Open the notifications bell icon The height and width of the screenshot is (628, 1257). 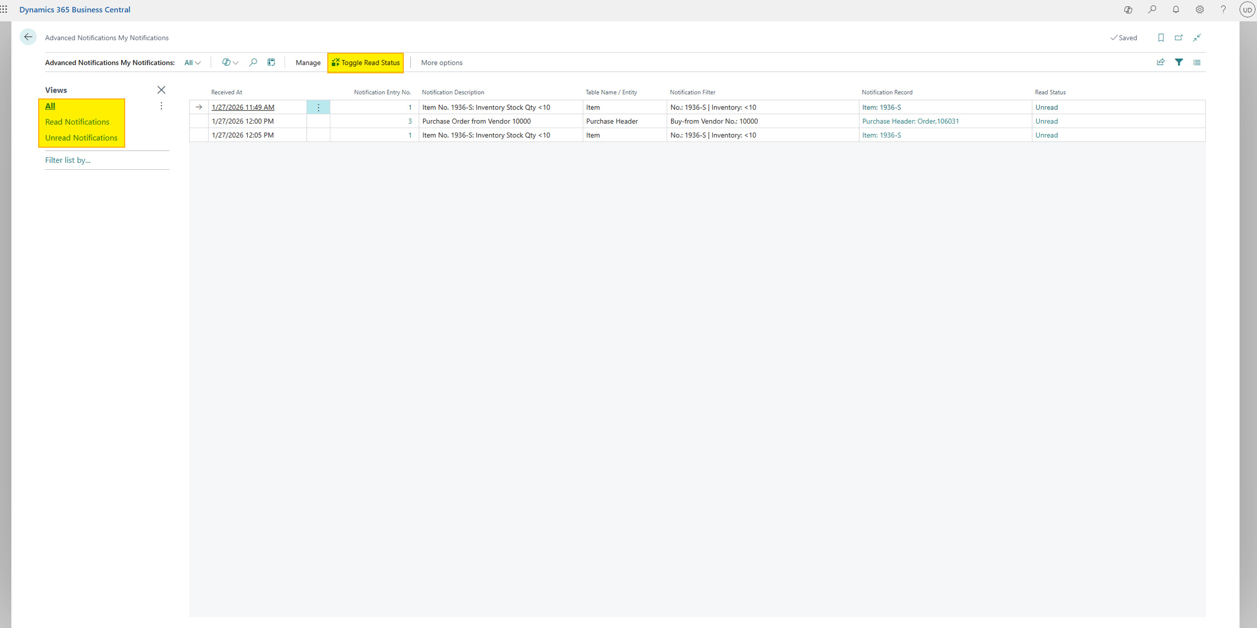pyautogui.click(x=1176, y=10)
